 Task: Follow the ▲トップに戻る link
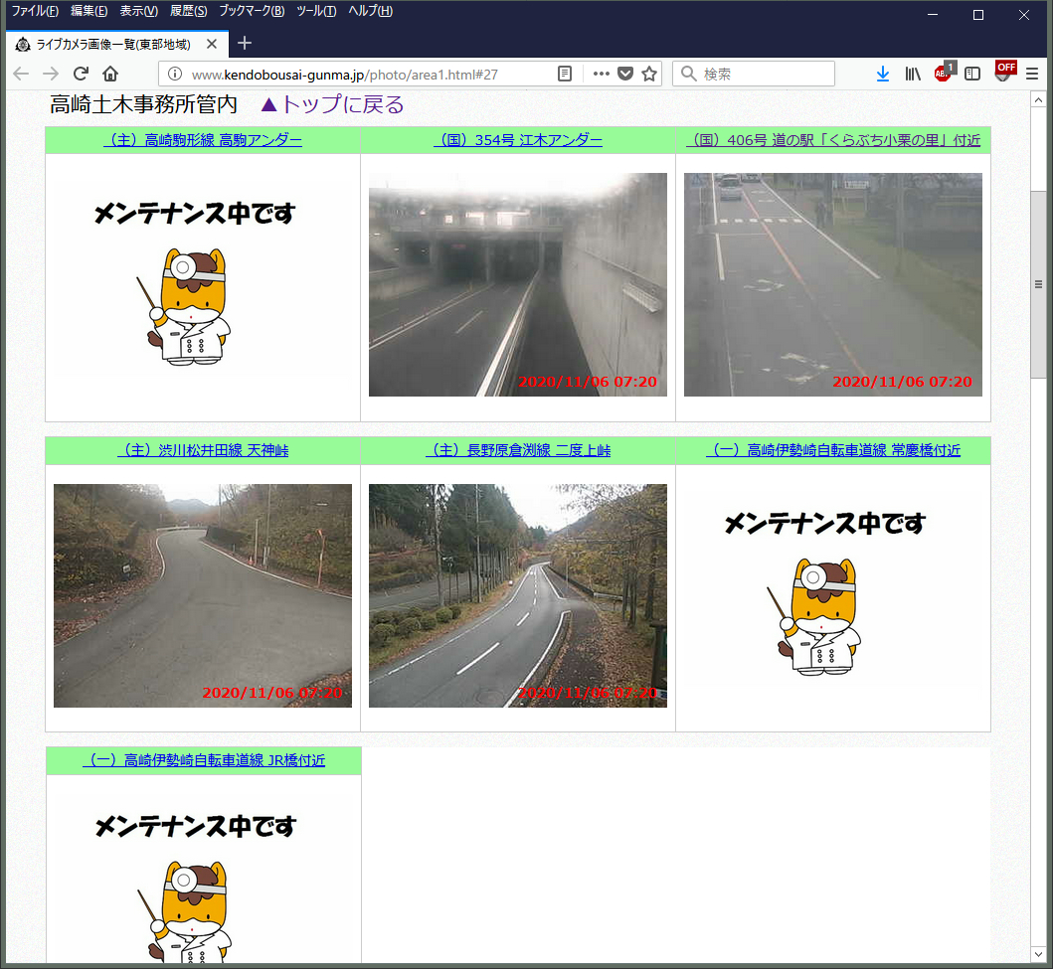332,104
